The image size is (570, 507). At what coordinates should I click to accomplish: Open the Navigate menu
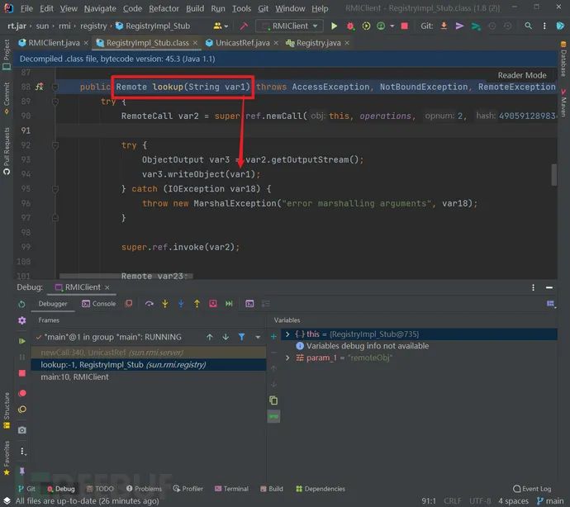pos(100,8)
